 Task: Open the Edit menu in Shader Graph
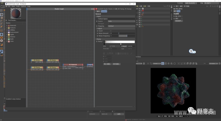click(x=9, y=6)
